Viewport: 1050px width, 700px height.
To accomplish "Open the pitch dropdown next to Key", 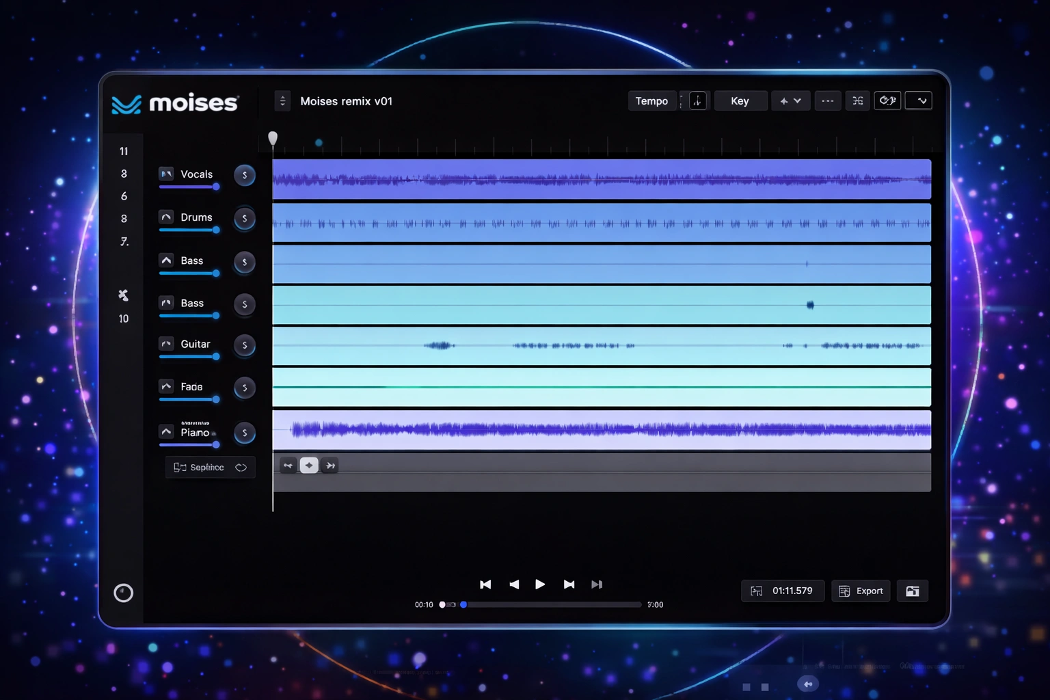I will point(790,101).
